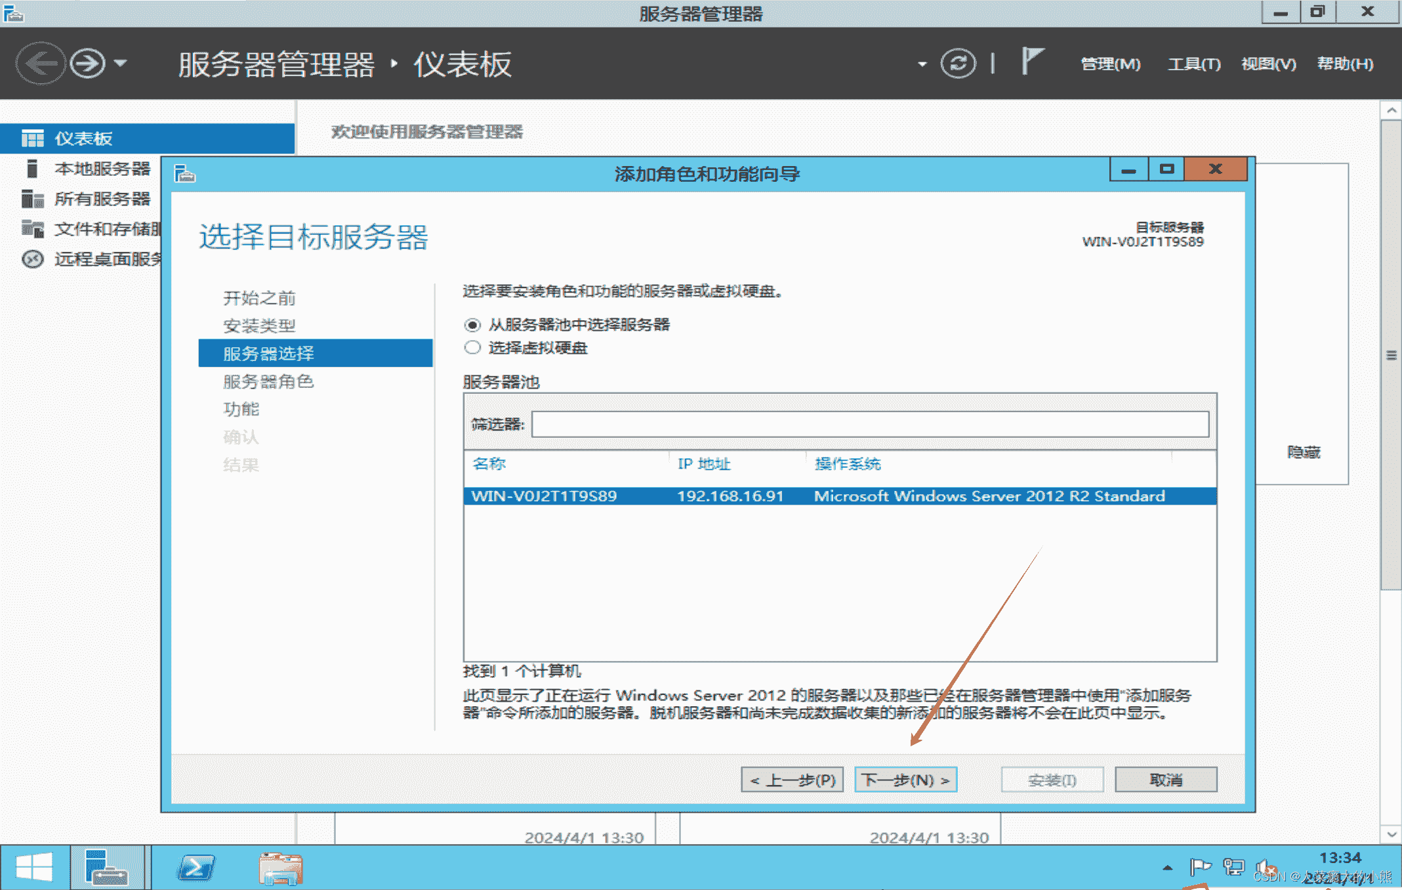Choose the virtual hard disk radio option
This screenshot has height=890, width=1402.
472,348
